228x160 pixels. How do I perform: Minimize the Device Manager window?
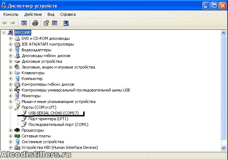tap(206, 6)
